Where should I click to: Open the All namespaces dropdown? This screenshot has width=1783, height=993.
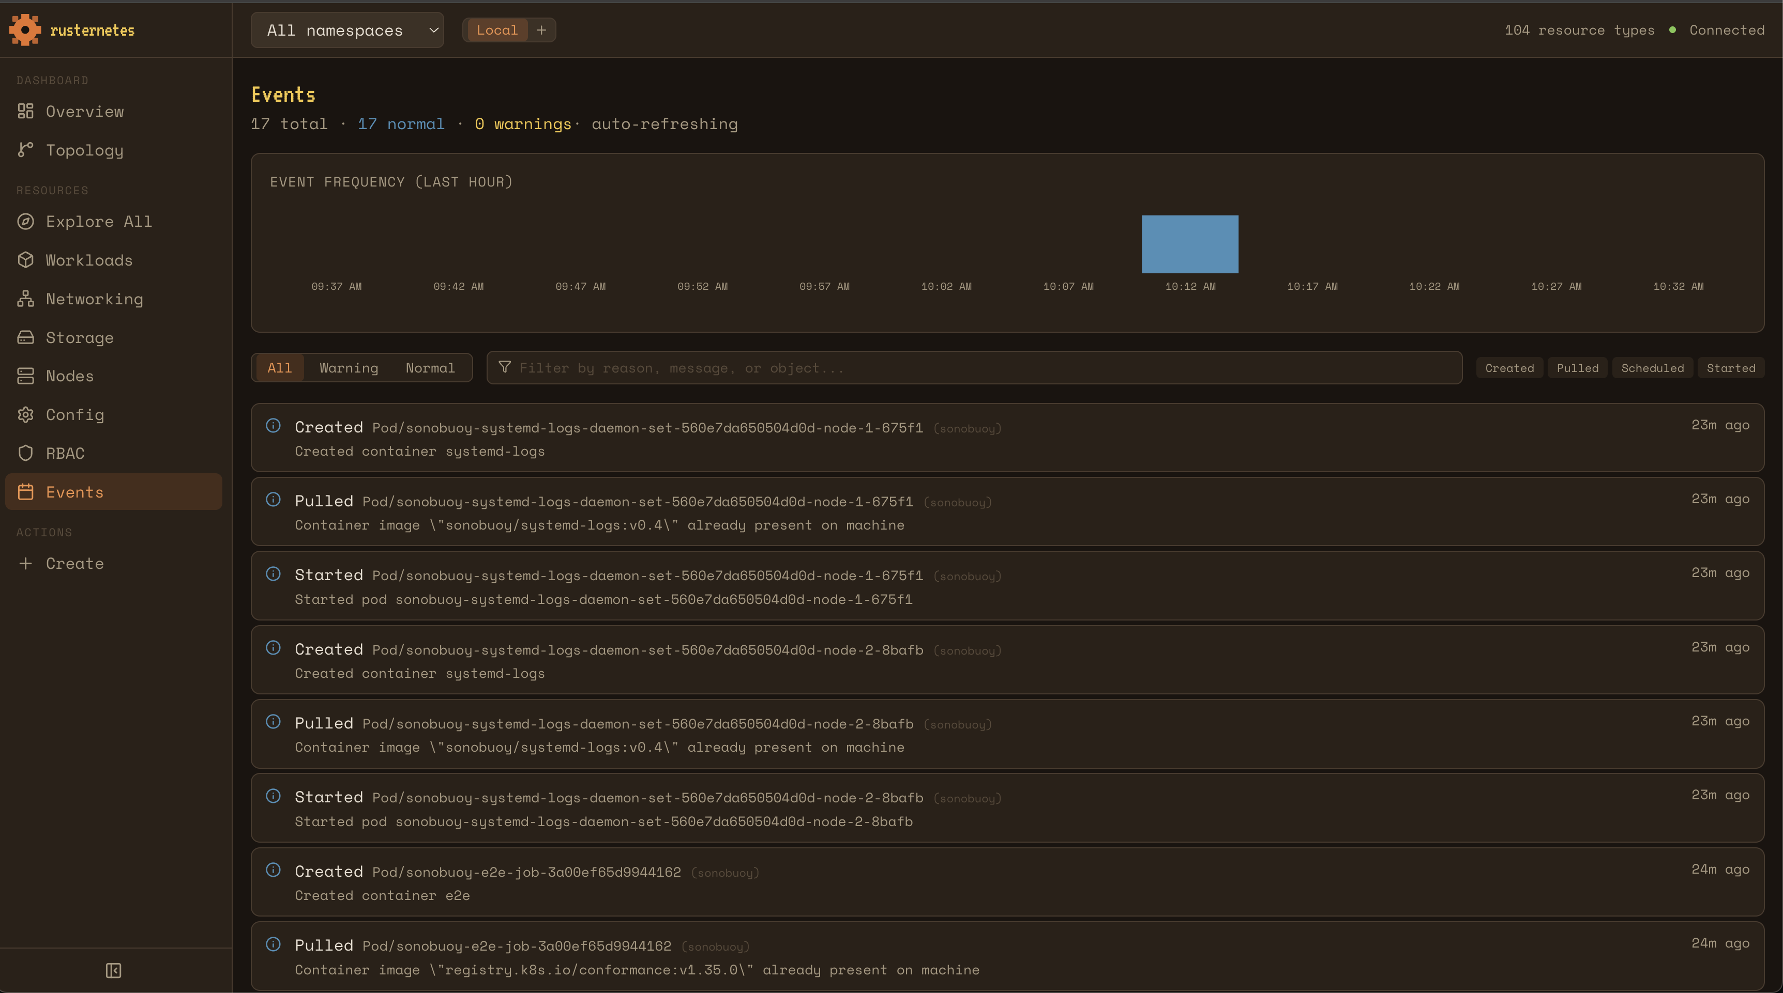[347, 30]
